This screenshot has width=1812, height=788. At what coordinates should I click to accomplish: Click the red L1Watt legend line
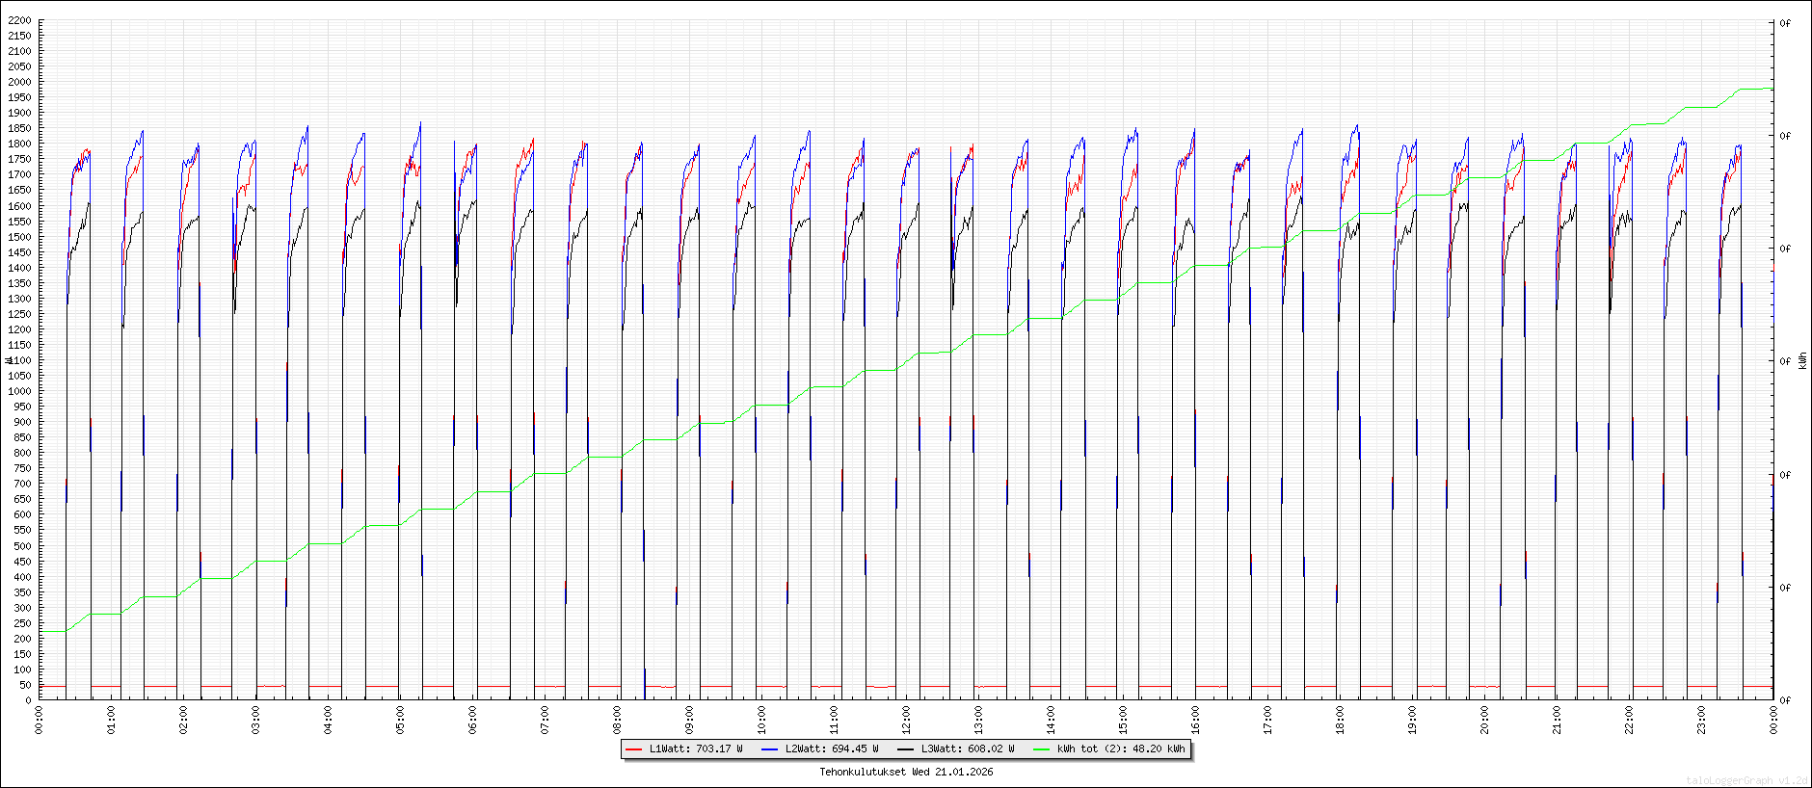(633, 749)
